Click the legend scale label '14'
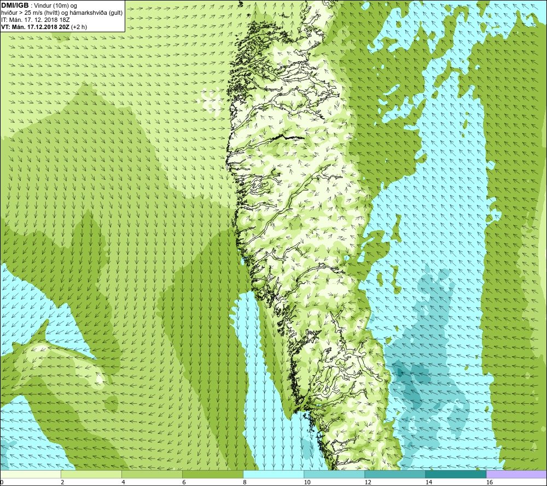 [x=428, y=482]
